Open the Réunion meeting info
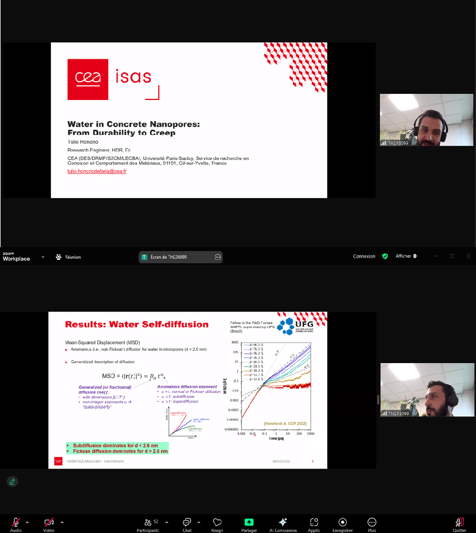 [68, 257]
